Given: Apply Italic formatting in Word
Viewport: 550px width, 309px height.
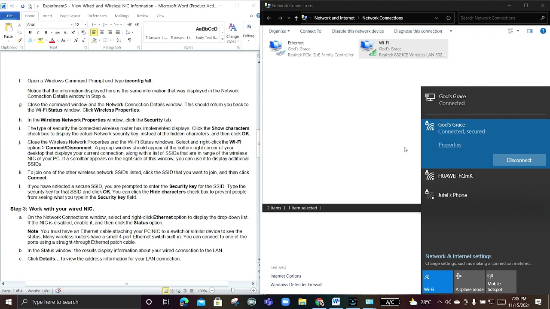Looking at the screenshot, I should tap(37, 32).
